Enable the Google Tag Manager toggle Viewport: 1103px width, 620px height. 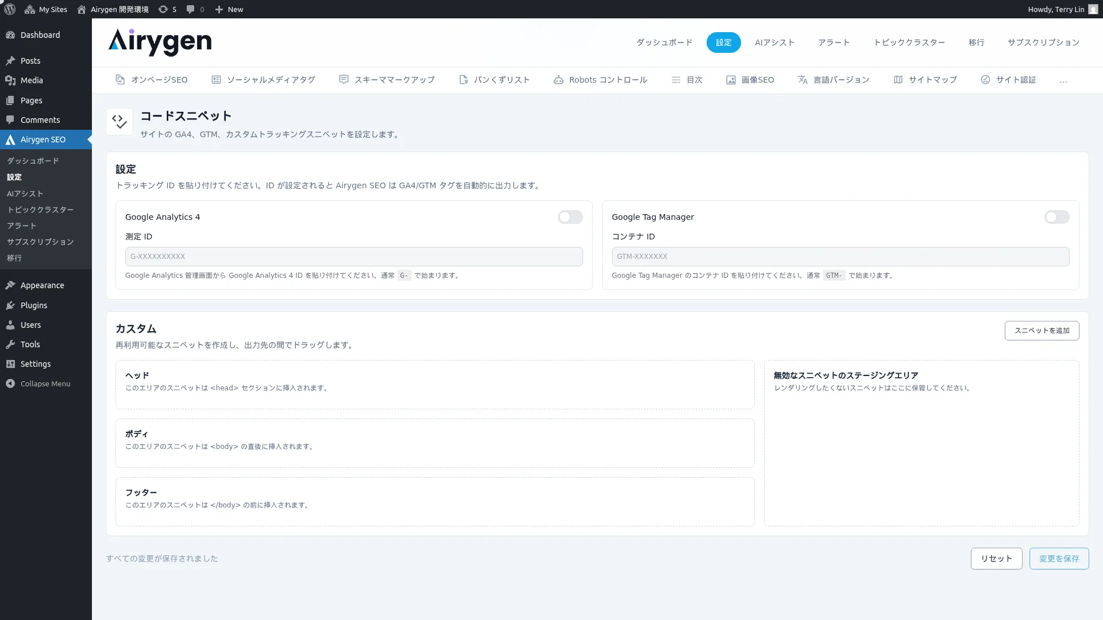[1056, 217]
